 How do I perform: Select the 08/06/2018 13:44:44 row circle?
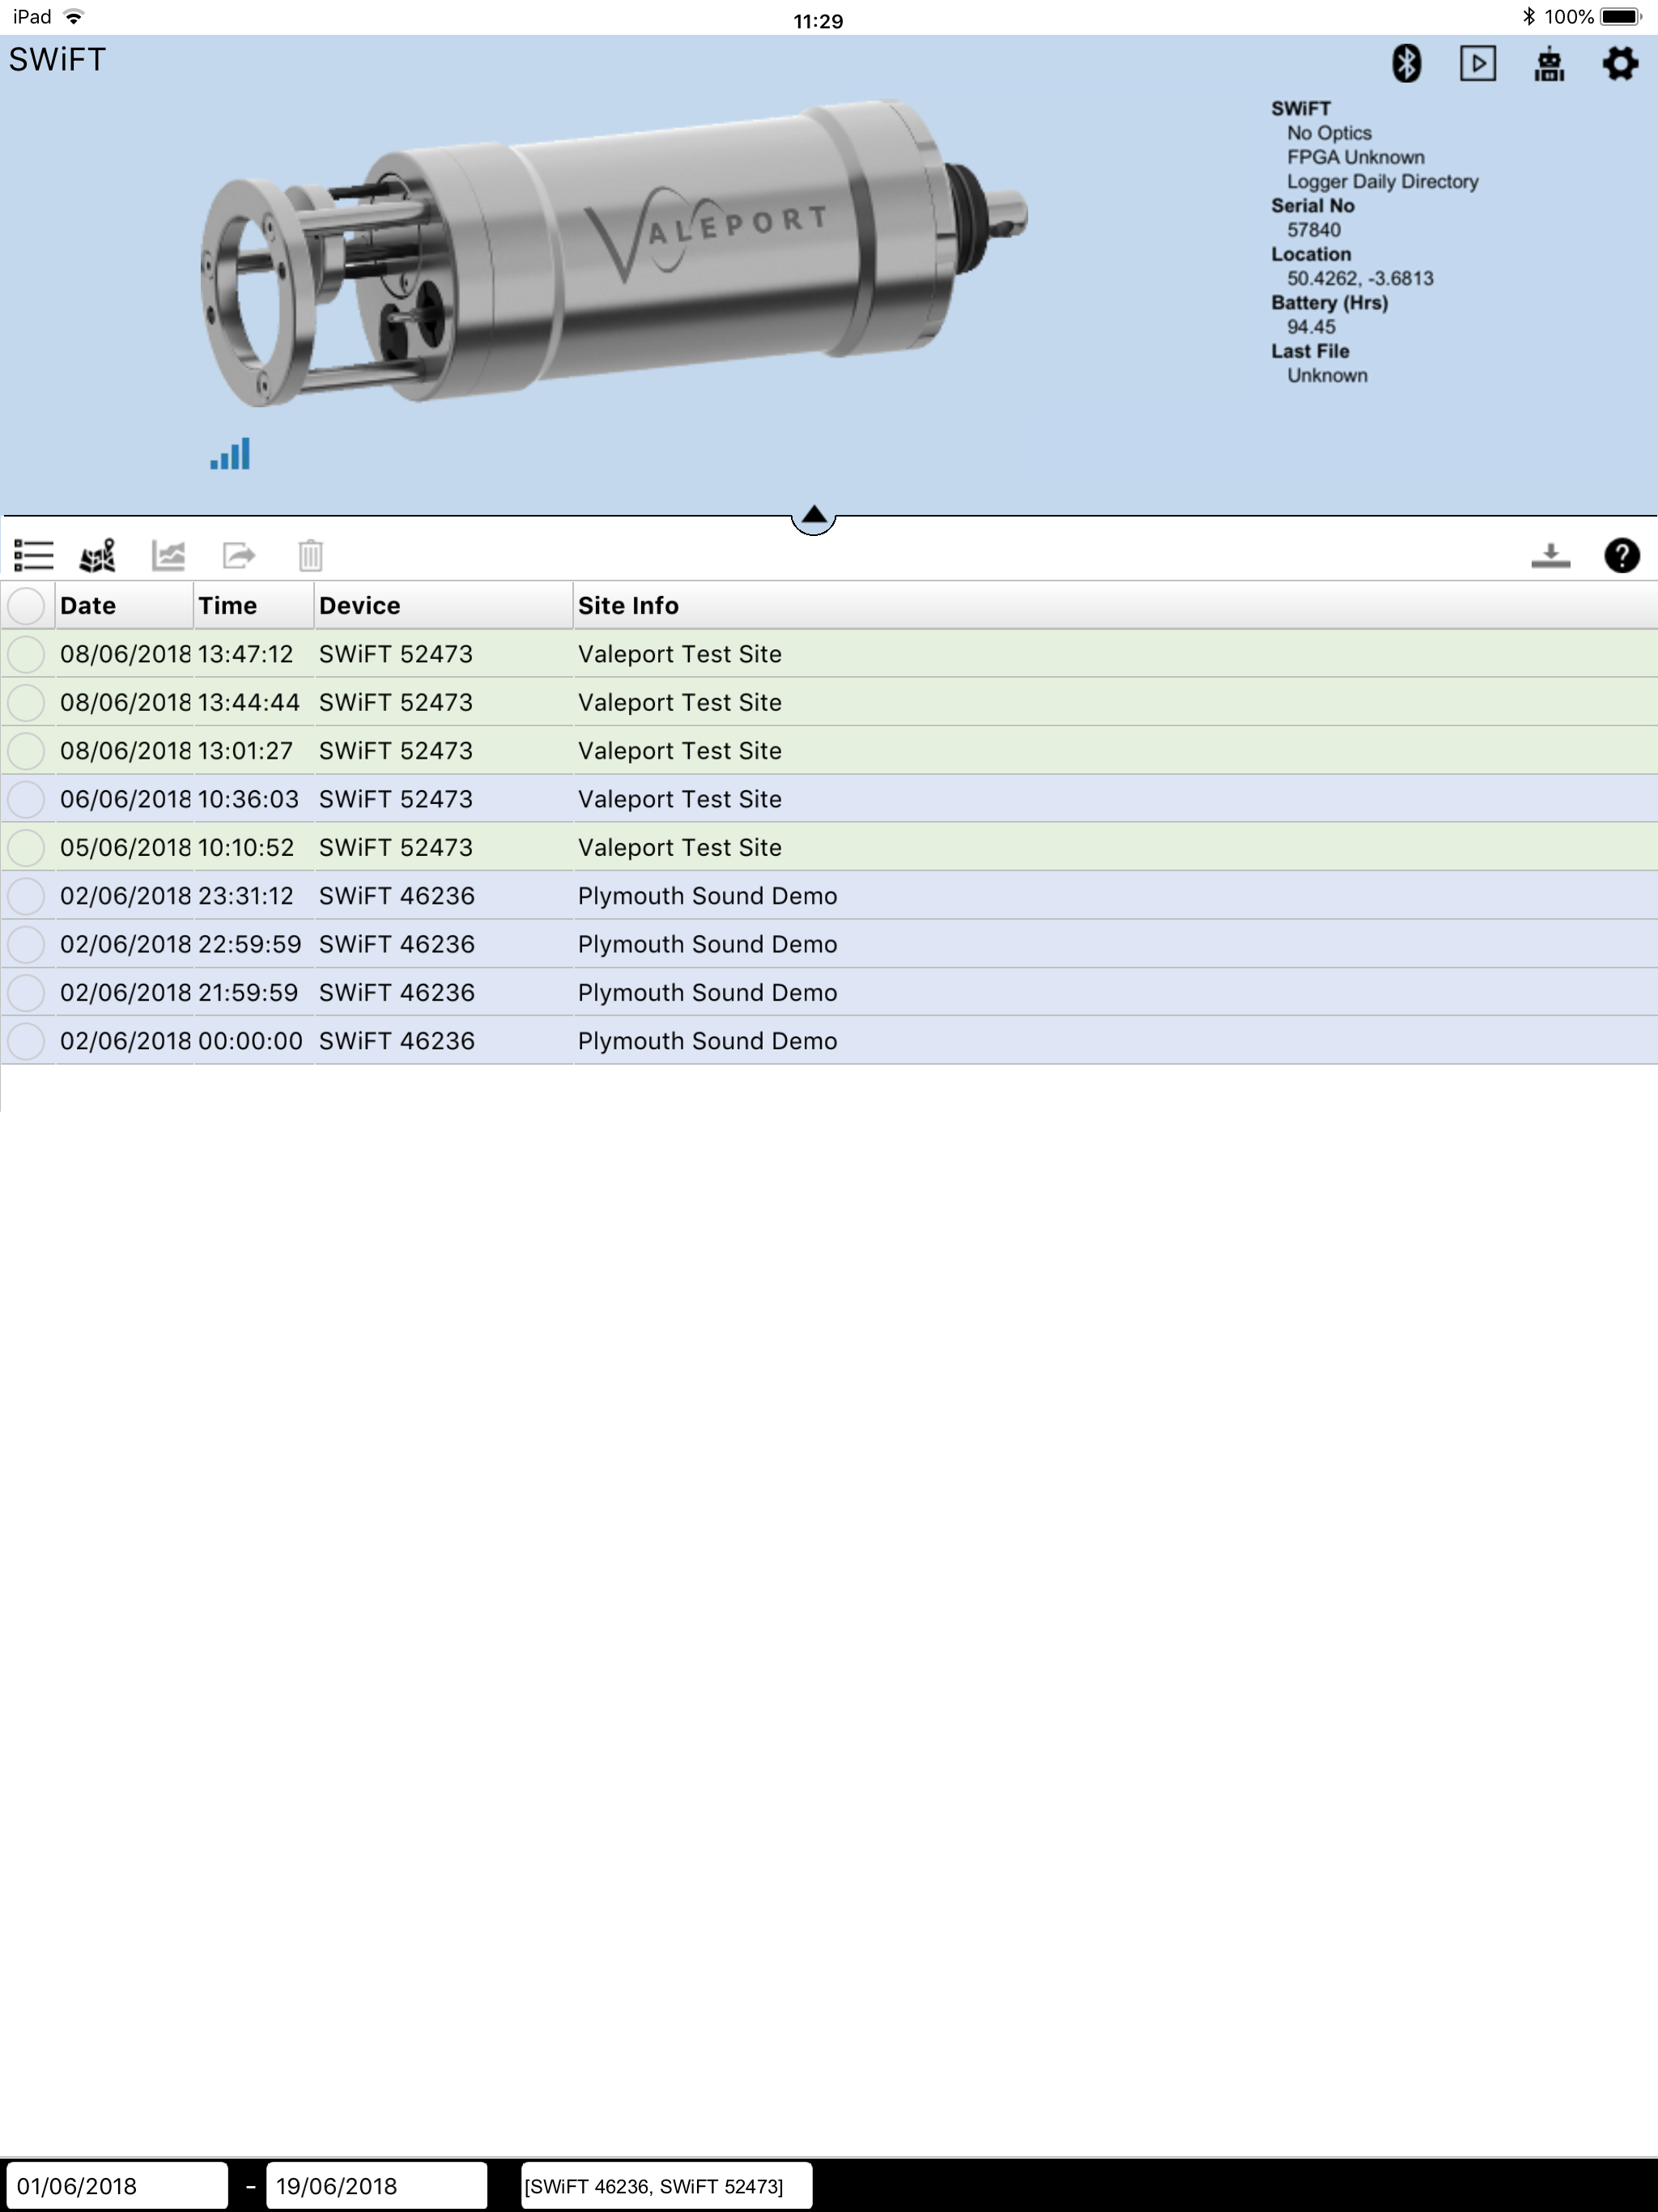pos(26,702)
